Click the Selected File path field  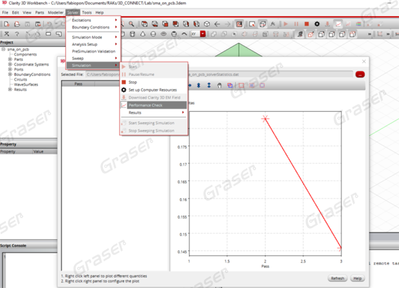coord(219,74)
